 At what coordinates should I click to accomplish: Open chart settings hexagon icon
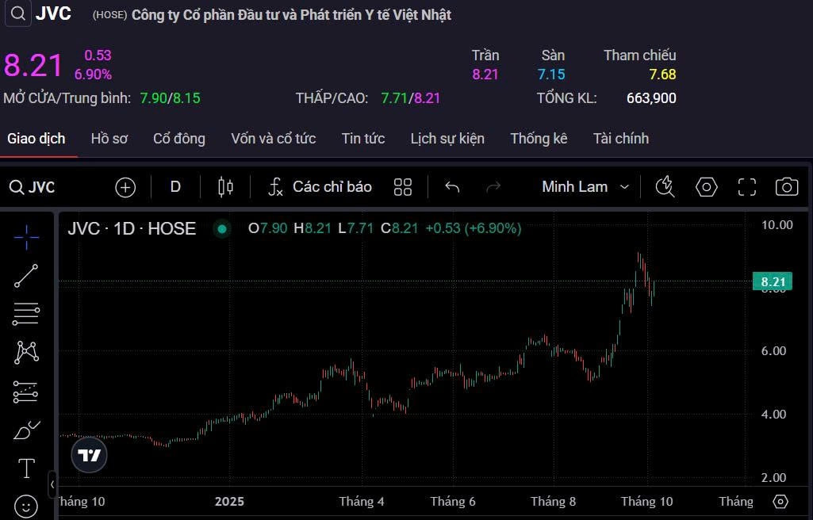(706, 187)
